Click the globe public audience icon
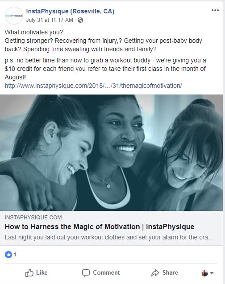The width and height of the screenshot is (225, 284). point(80,20)
